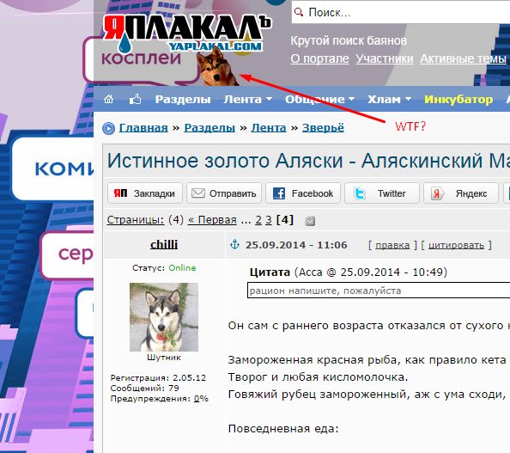The height and width of the screenshot is (453, 510).
Task: Share the topic via Яндекс
Action: pyautogui.click(x=461, y=193)
